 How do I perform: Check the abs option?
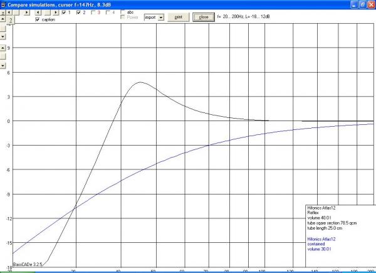pyautogui.click(x=123, y=12)
